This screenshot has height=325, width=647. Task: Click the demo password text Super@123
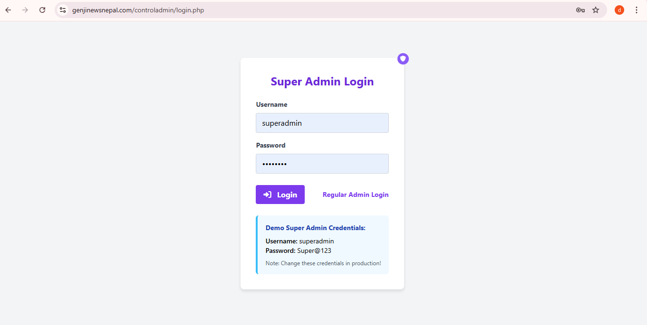pyautogui.click(x=314, y=251)
